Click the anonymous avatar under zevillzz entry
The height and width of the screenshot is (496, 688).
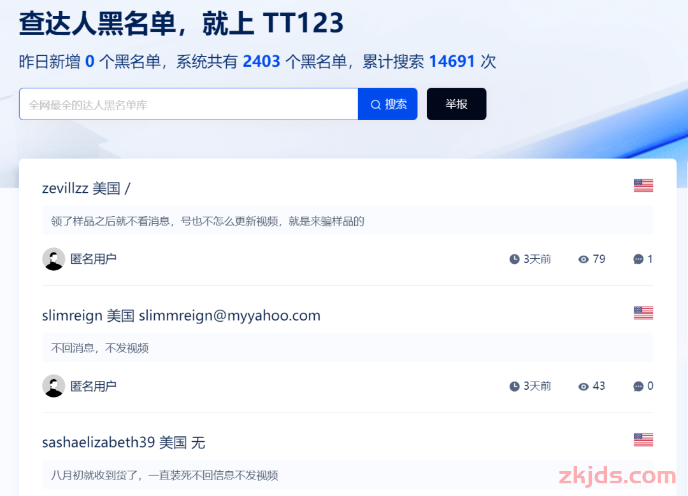(x=54, y=259)
